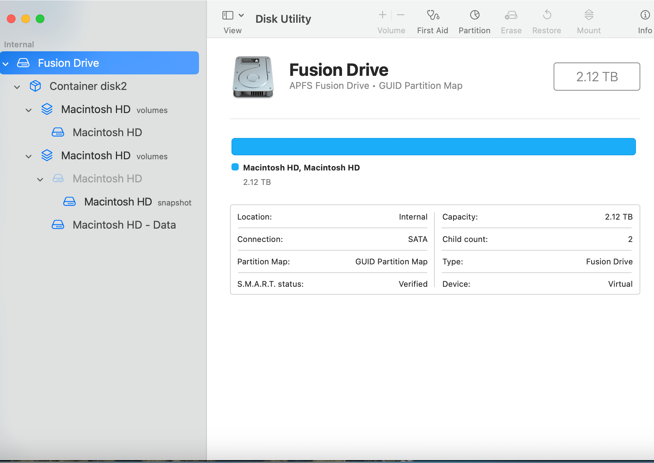Click the Mount toolbar icon
Viewport: 654px width, 463px height.
588,21
